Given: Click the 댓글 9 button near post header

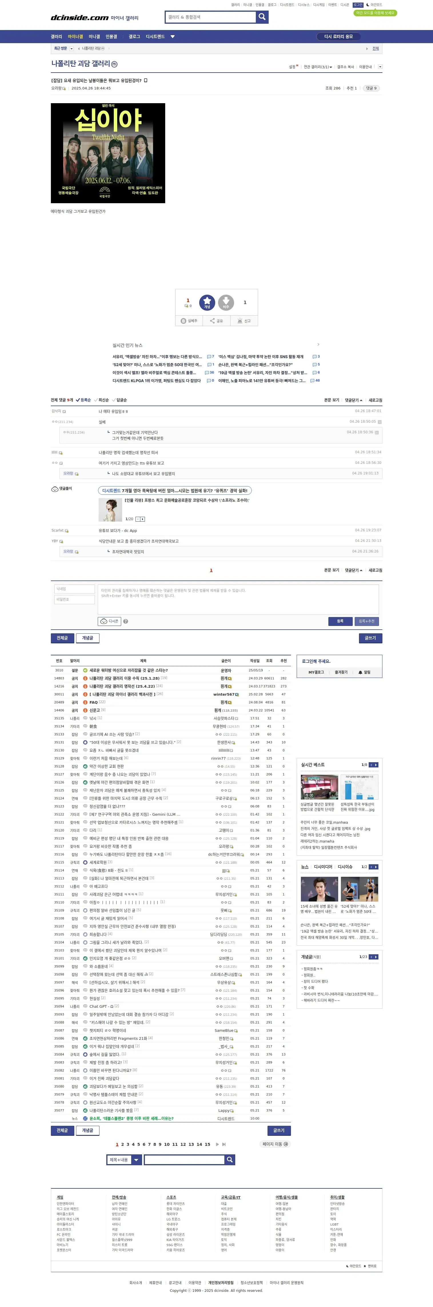Looking at the screenshot, I should pos(372,88).
